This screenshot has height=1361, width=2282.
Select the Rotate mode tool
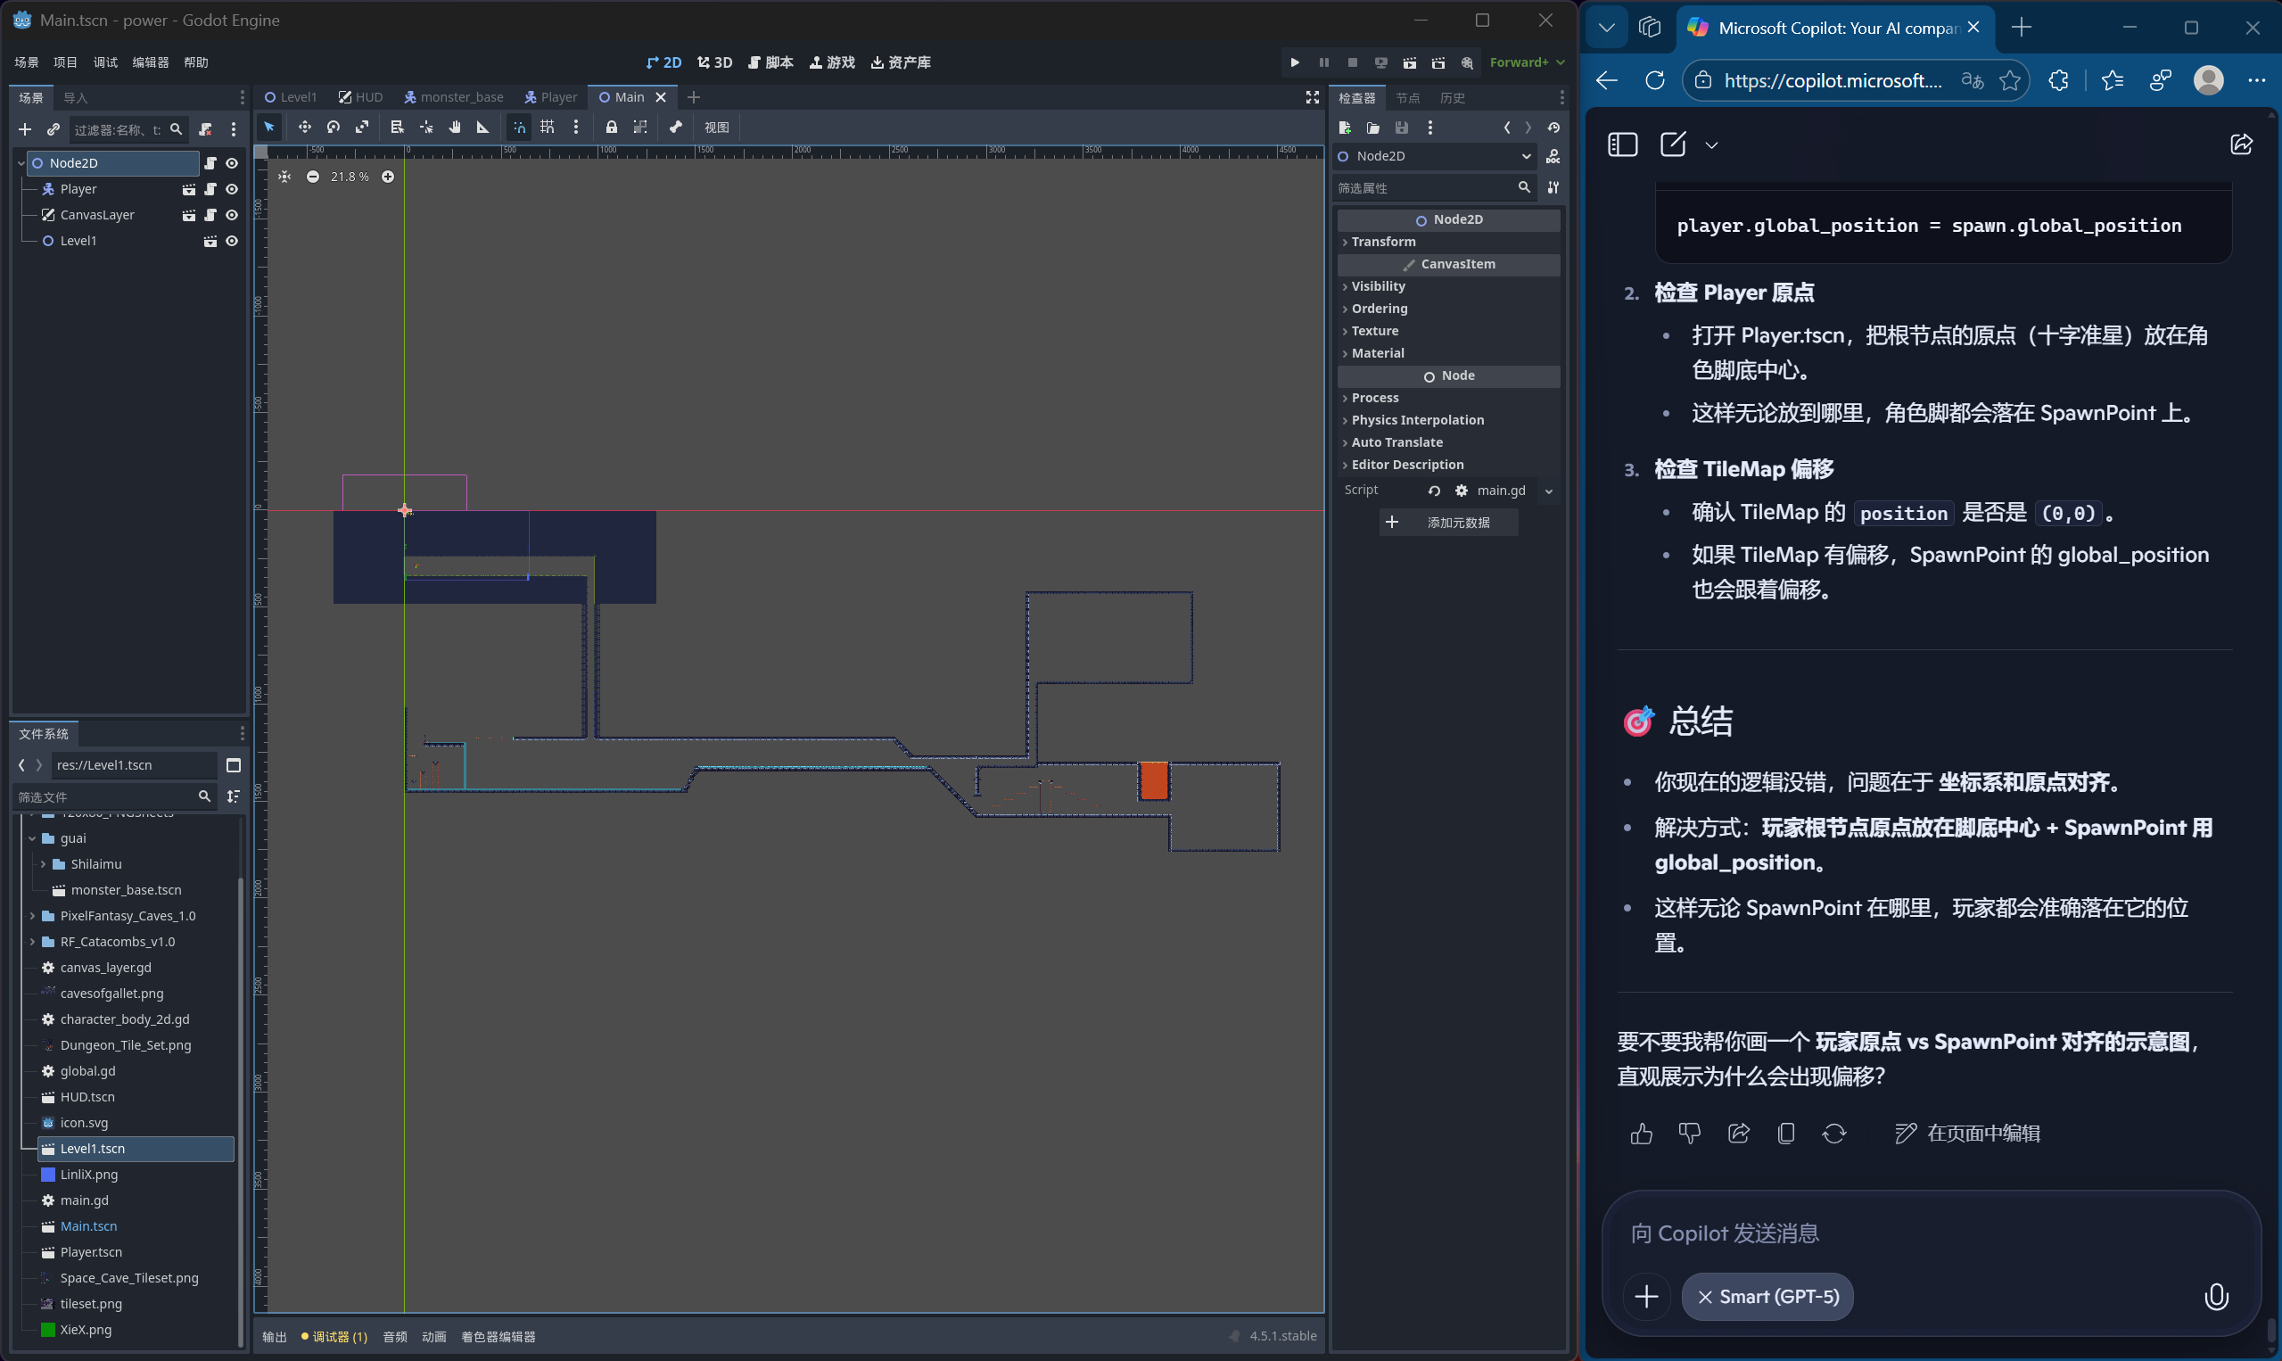point(334,128)
